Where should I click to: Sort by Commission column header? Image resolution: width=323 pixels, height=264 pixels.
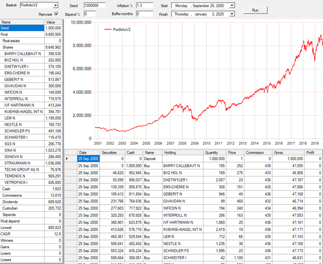pos(257,152)
